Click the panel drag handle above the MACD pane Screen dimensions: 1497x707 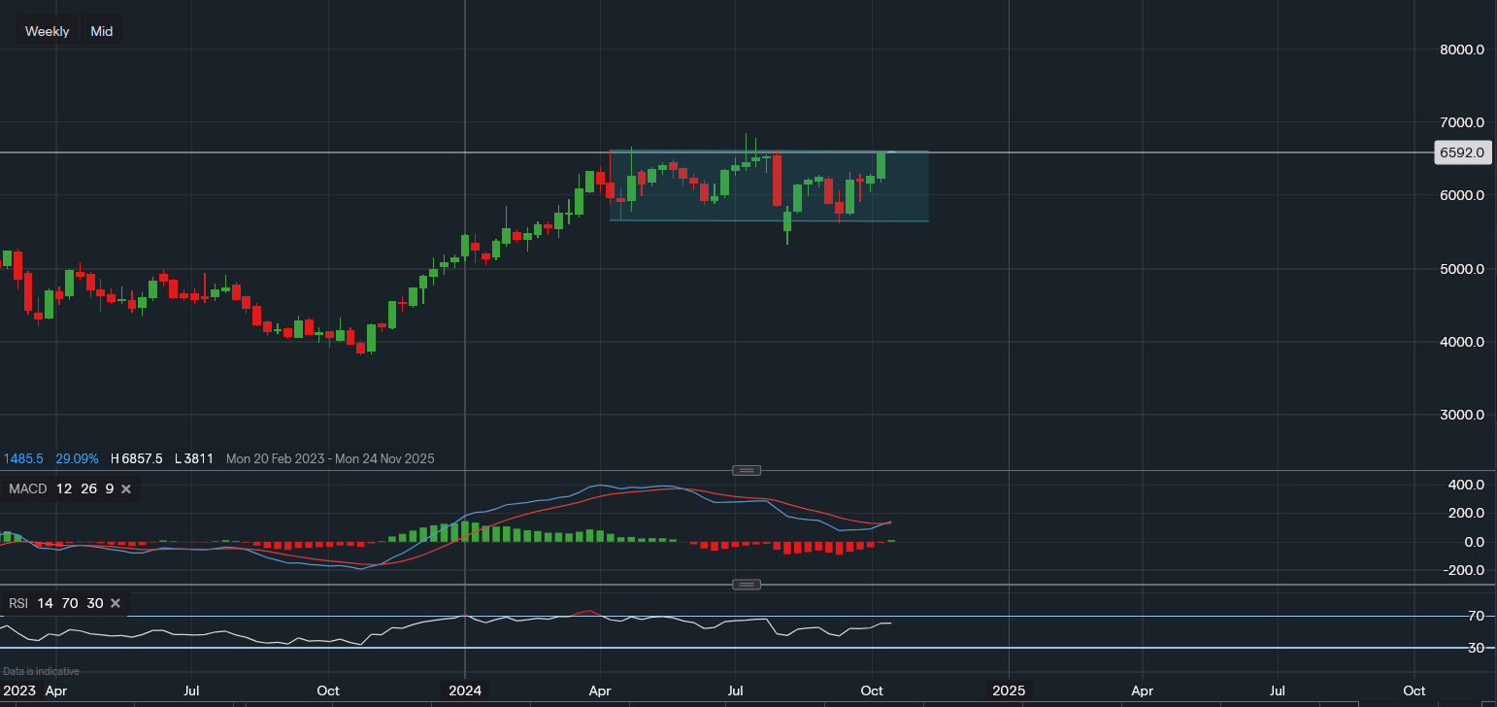[746, 470]
